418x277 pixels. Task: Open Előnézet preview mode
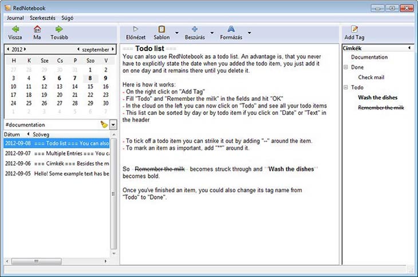[136, 29]
